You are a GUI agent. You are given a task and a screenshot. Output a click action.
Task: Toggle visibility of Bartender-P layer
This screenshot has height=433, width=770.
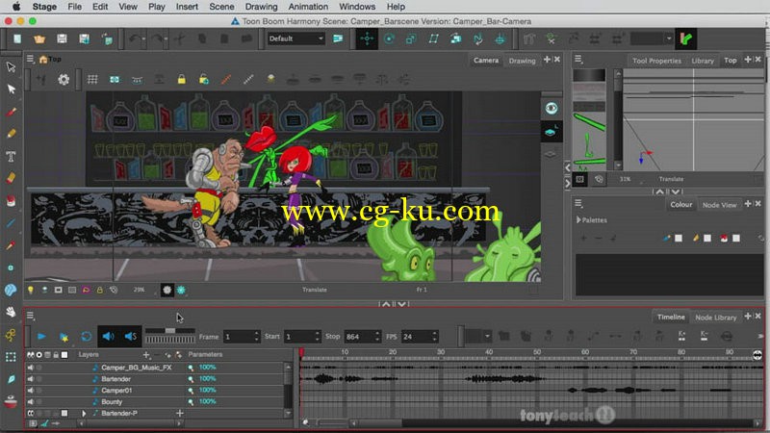click(31, 414)
